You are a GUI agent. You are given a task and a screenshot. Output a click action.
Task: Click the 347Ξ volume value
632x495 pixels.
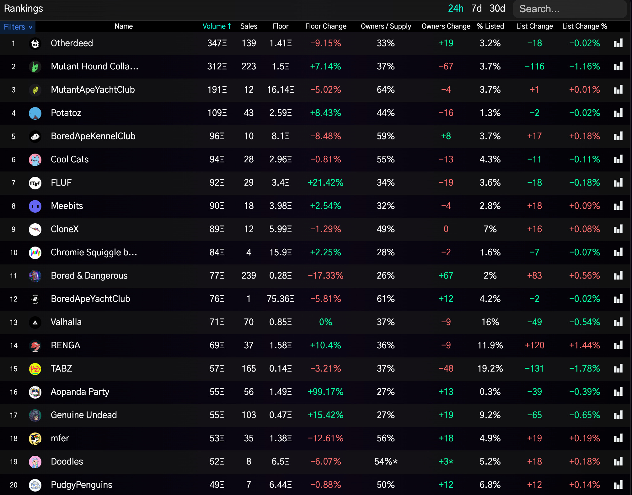[x=217, y=43]
